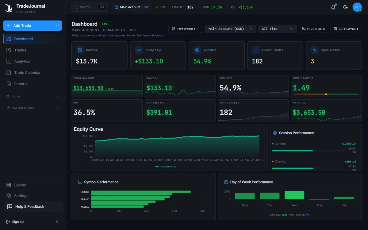The width and height of the screenshot is (368, 230).
Task: Click the Total P/L $3,653.50 value
Action: pos(309,113)
